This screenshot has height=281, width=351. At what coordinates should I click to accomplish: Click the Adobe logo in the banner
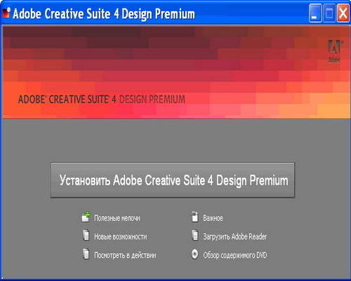334,51
